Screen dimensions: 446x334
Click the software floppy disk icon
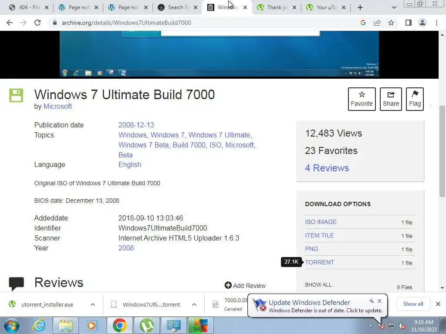click(16, 95)
